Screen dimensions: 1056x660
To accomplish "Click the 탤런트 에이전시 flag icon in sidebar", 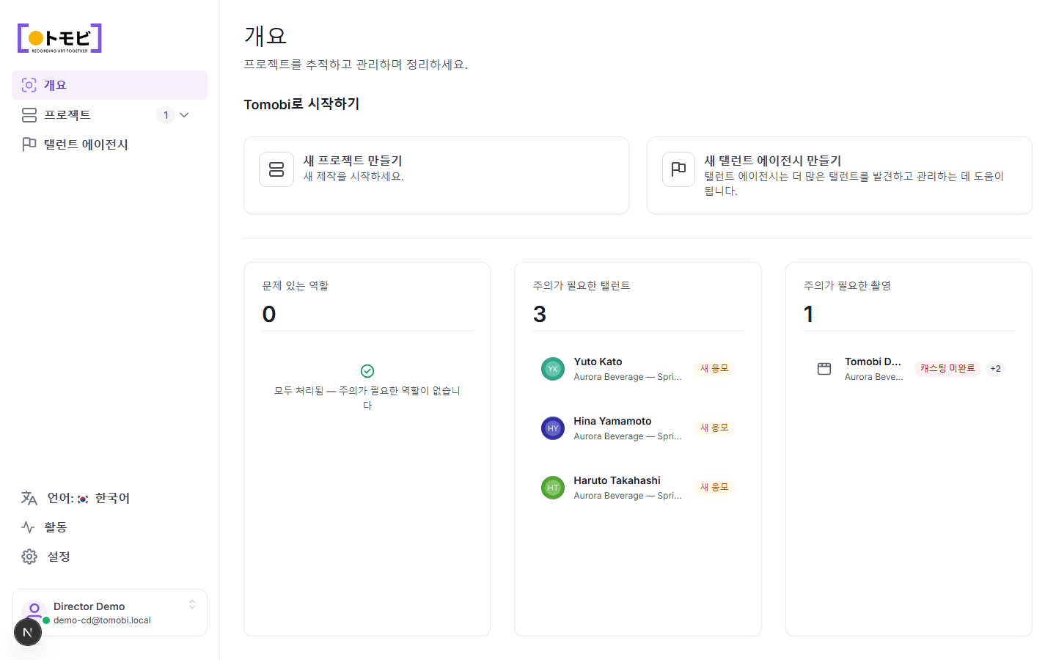I will [x=29, y=144].
